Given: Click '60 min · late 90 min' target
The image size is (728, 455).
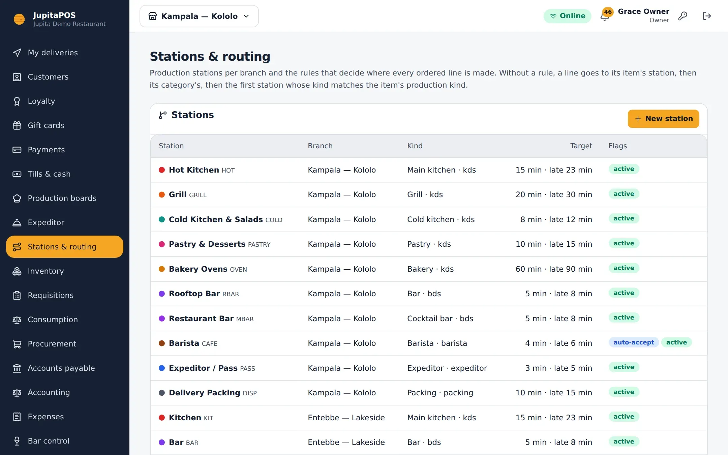Looking at the screenshot, I should 554,269.
